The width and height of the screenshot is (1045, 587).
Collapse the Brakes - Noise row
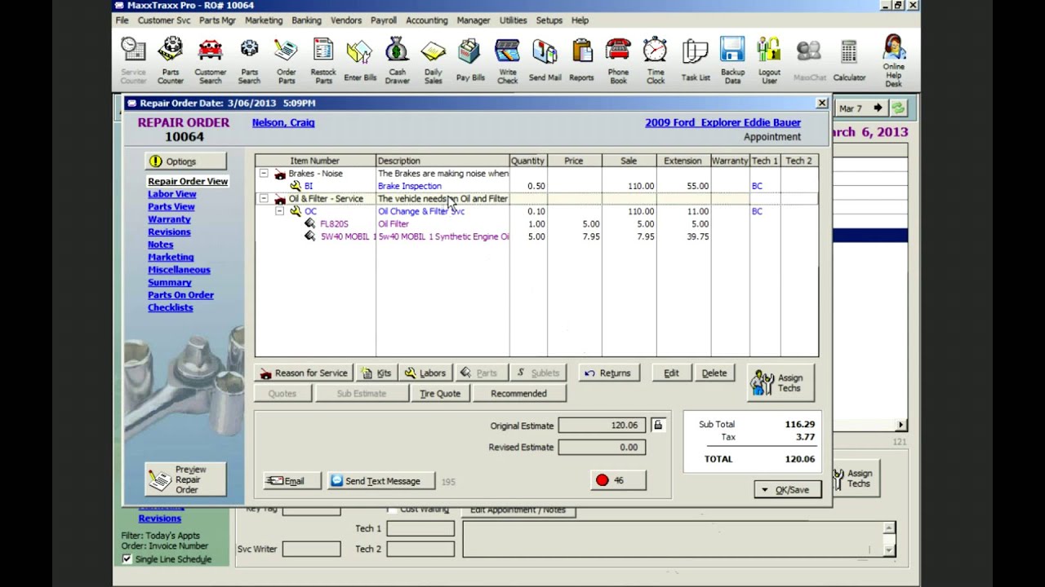point(264,174)
